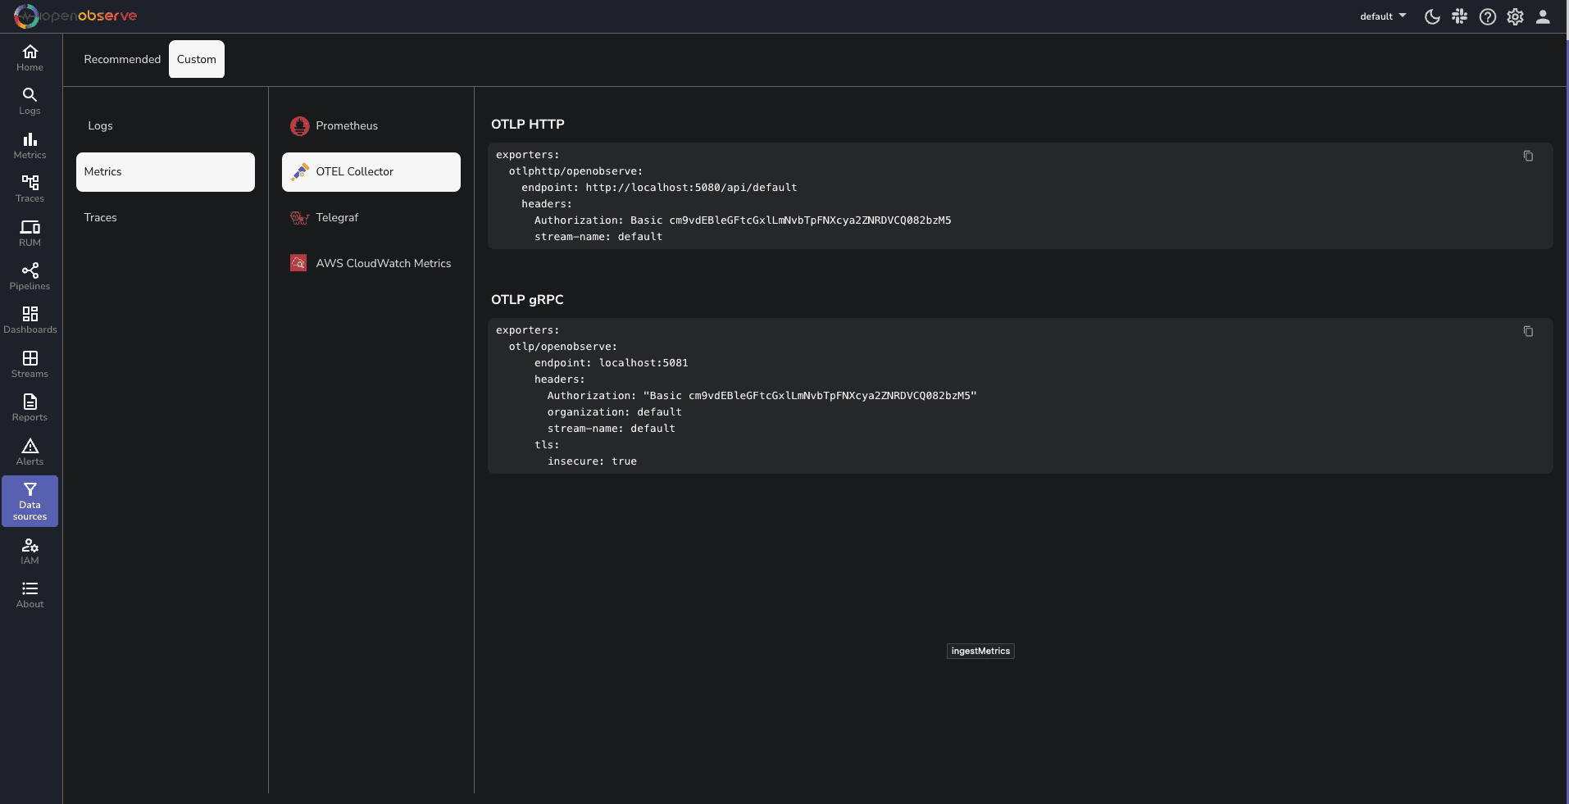The height and width of the screenshot is (804, 1569).
Task: Select the Custom tab
Action: (x=197, y=59)
